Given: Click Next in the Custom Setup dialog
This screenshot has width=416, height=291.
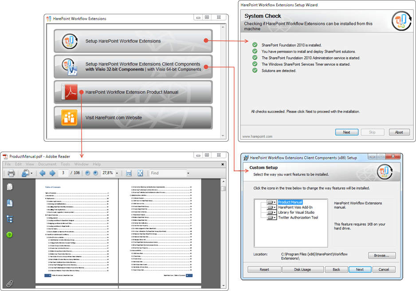Looking at the screenshot, I should tap(360, 270).
